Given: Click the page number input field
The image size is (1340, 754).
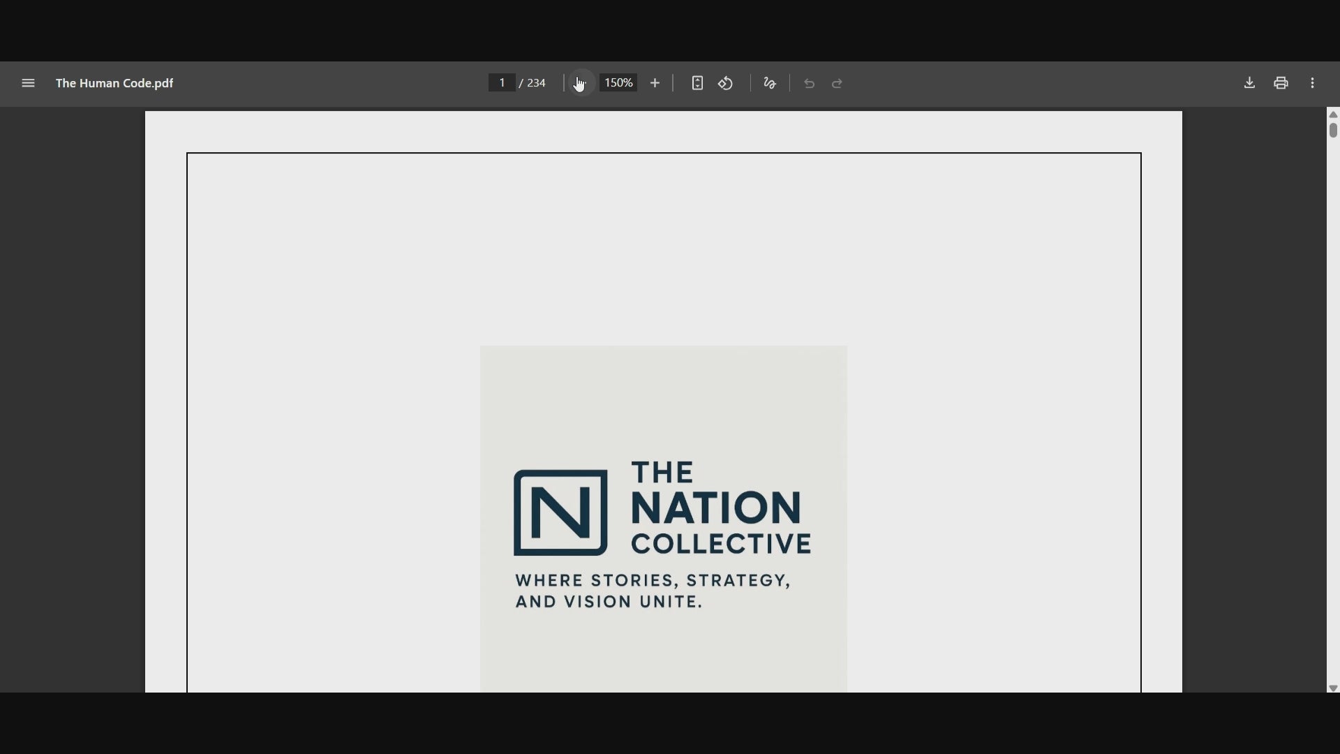Looking at the screenshot, I should [x=501, y=83].
